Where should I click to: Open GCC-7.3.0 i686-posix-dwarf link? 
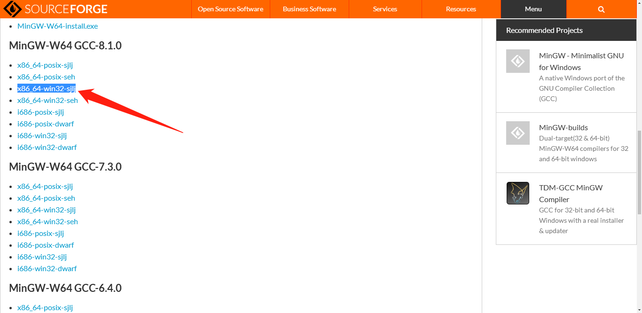[x=46, y=245]
